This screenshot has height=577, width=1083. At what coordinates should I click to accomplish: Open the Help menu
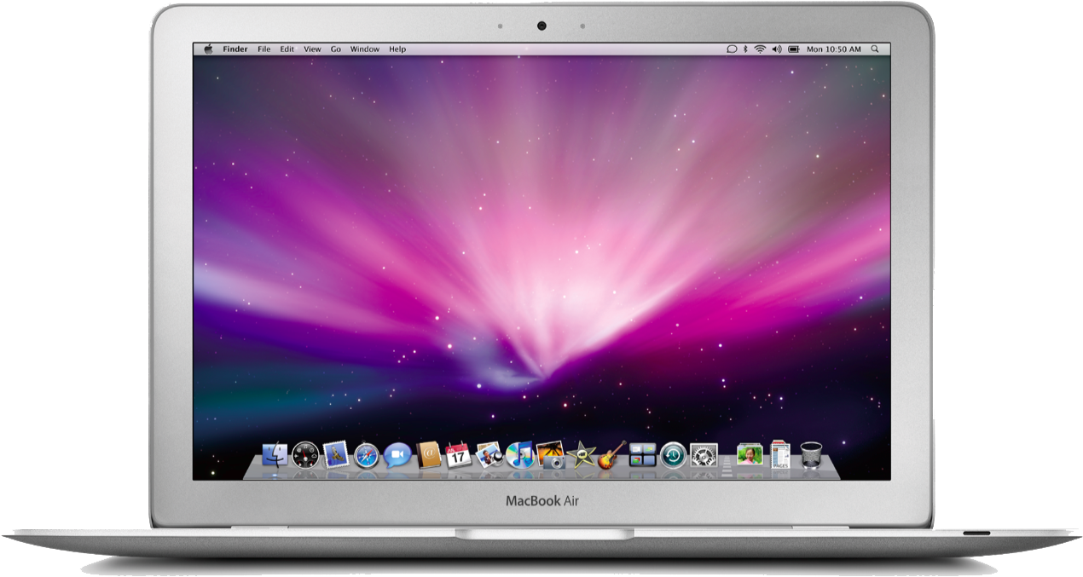click(395, 49)
